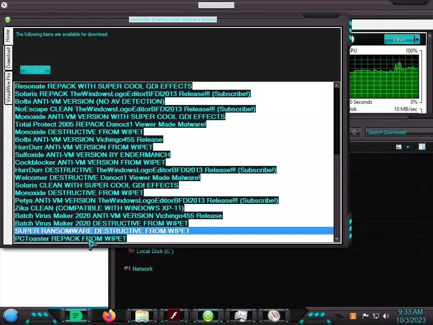Click the malware list scrollbar thumb
Image resolution: width=433 pixels, height=325 pixels.
click(337, 121)
